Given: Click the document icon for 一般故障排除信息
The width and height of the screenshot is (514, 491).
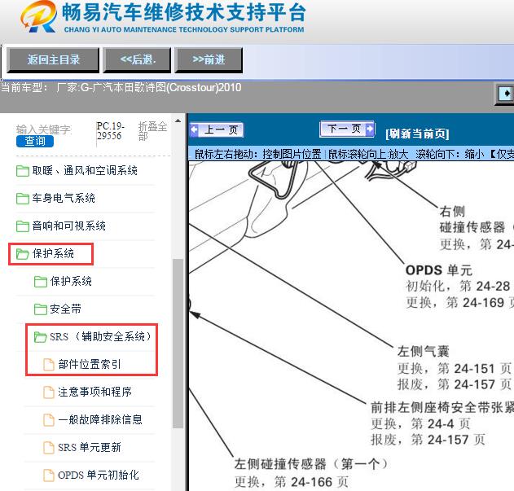Looking at the screenshot, I should (49, 420).
